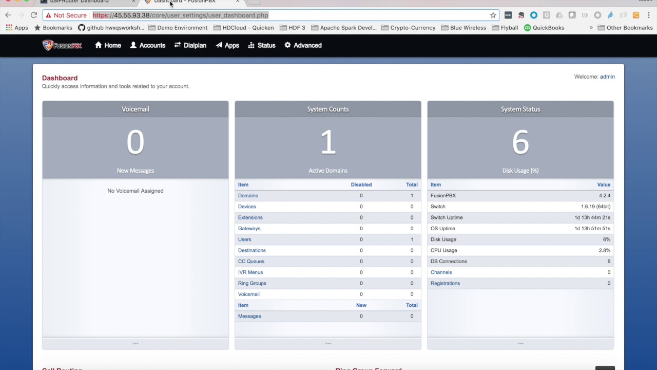Screen dimensions: 657x370
Task: Open the Domains link
Action: pyautogui.click(x=248, y=196)
